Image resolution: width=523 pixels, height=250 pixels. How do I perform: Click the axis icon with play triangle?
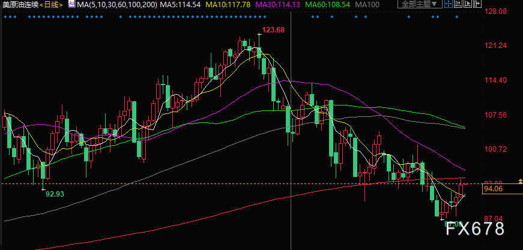pyautogui.click(x=468, y=4)
